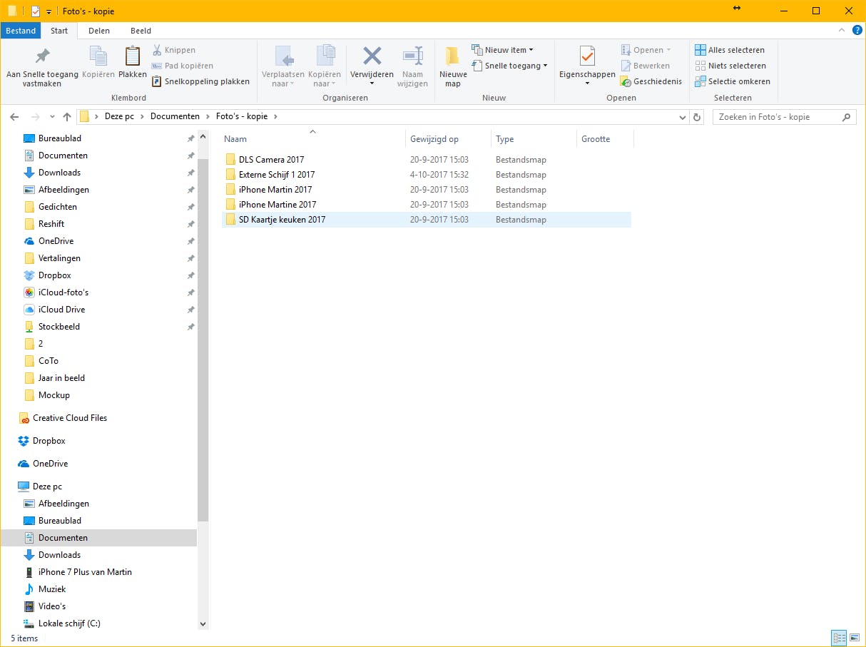
Task: Go up one folder level arrow
Action: coord(67,117)
